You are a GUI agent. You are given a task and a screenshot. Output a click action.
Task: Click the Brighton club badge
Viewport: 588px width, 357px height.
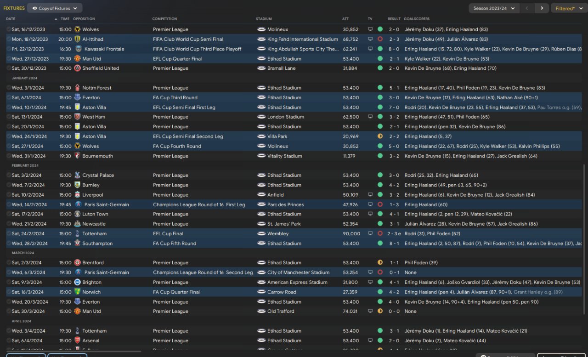[x=77, y=282]
